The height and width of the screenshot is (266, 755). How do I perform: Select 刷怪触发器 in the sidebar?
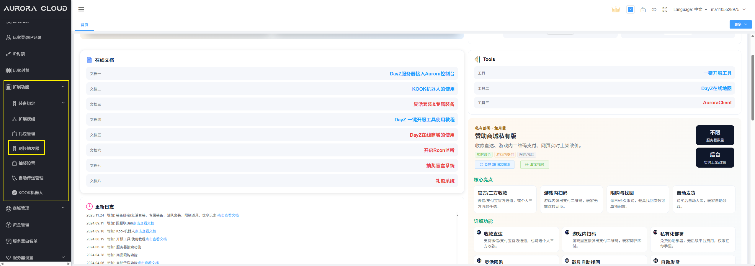pos(29,148)
